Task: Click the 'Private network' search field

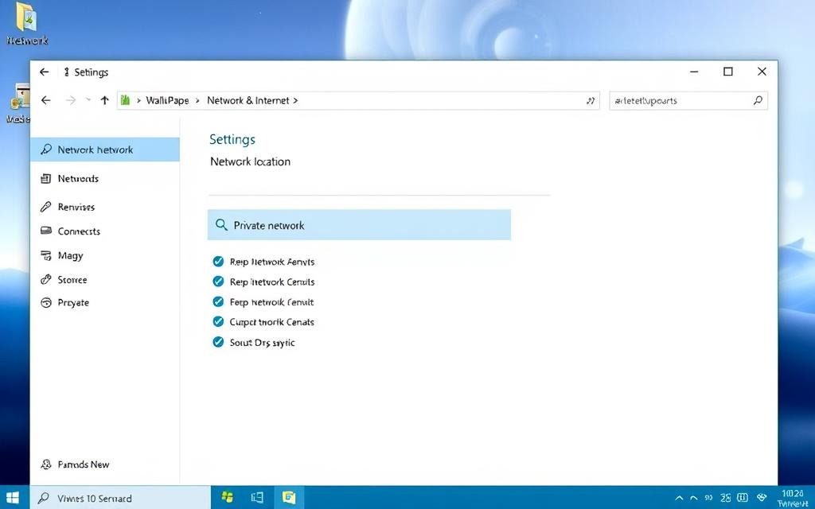Action: click(x=359, y=225)
